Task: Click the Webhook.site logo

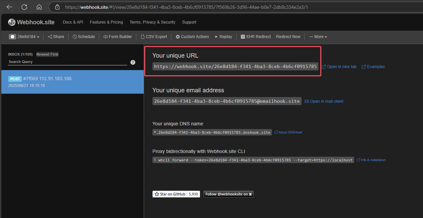Action: 31,22
